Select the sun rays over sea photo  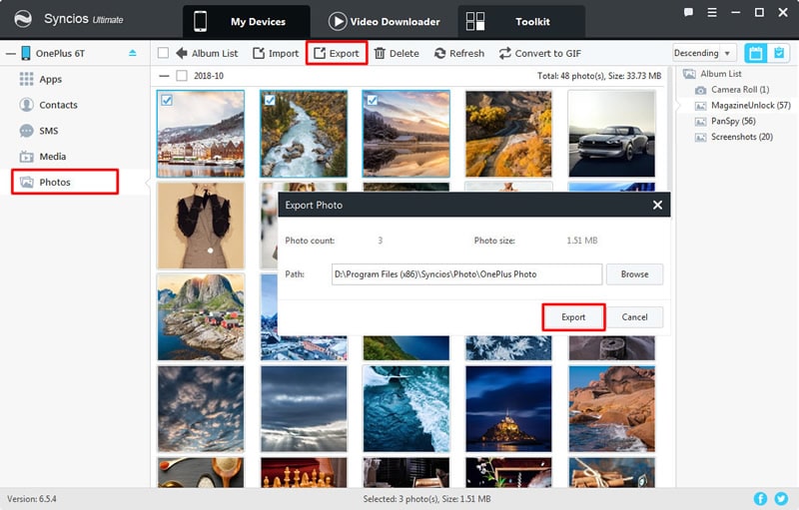tap(304, 409)
